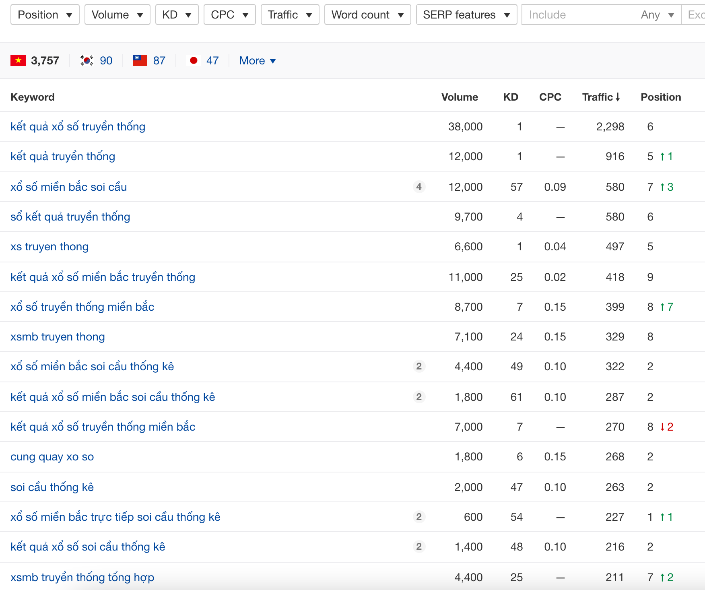The width and height of the screenshot is (705, 590).
Task: Click CPC value 0.09
Action: [x=555, y=187]
